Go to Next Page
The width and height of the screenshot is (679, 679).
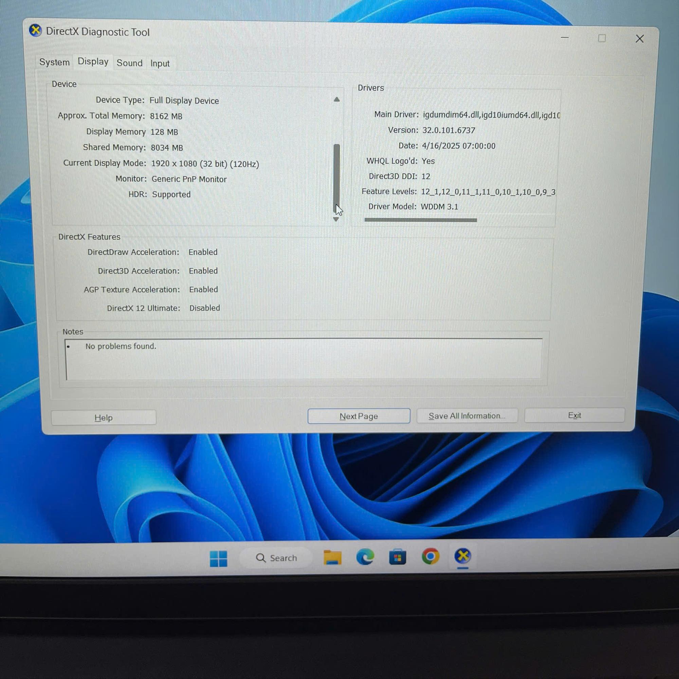click(359, 416)
